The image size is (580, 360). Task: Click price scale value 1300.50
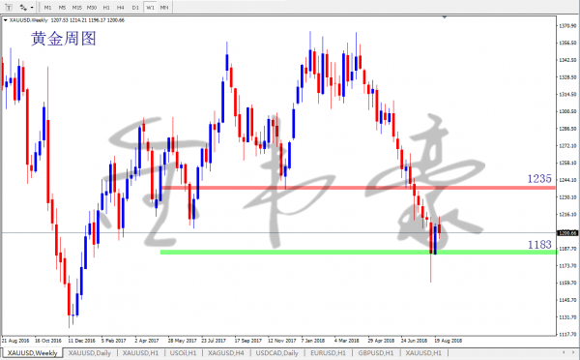pos(567,111)
